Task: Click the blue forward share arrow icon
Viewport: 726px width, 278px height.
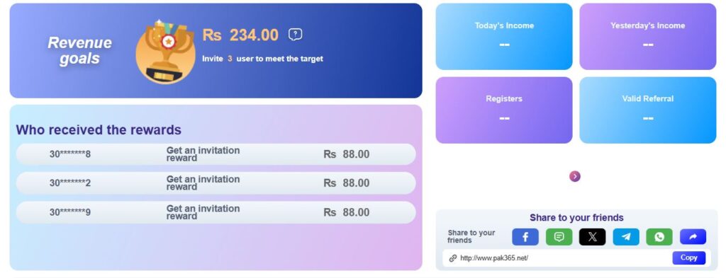Action: [693, 237]
